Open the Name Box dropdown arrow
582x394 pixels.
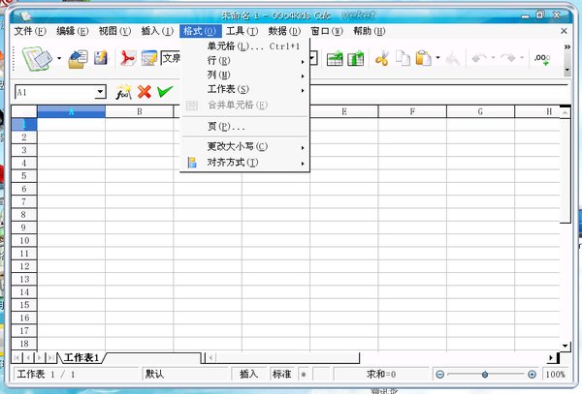click(100, 92)
